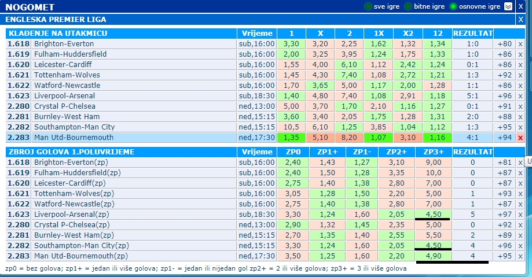Click the Vrijeme header in first table
This screenshot has height=277, width=532.
[257, 33]
